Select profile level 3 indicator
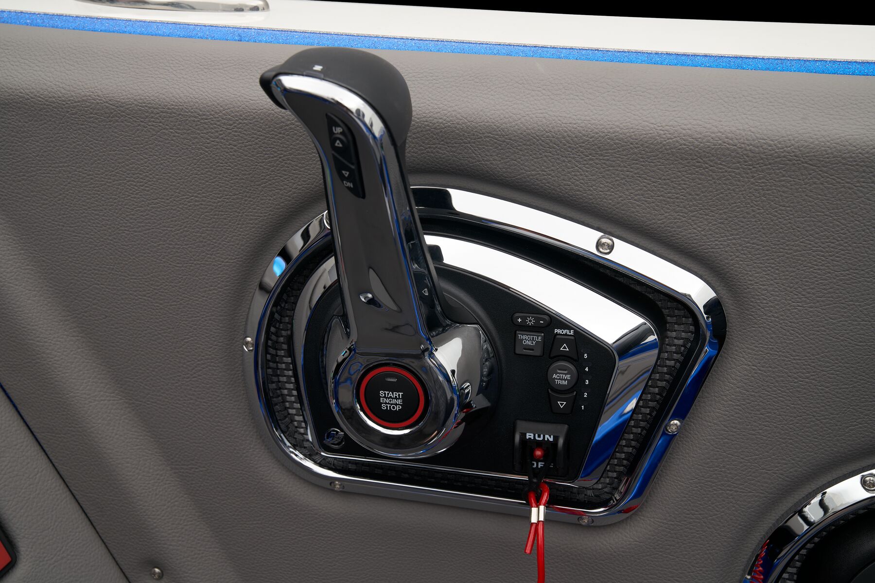 click(x=587, y=382)
